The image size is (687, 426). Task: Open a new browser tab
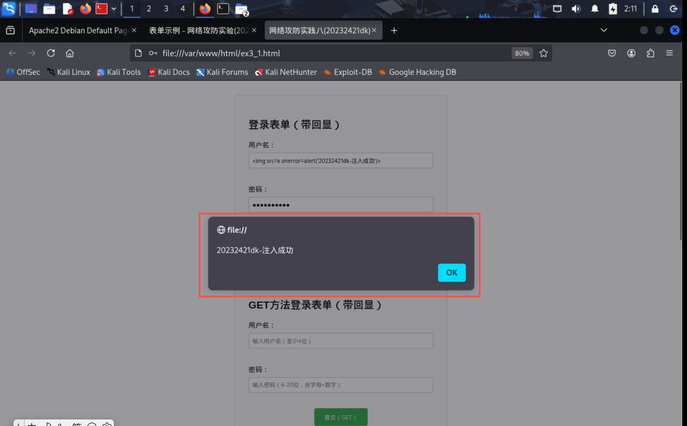pyautogui.click(x=394, y=30)
